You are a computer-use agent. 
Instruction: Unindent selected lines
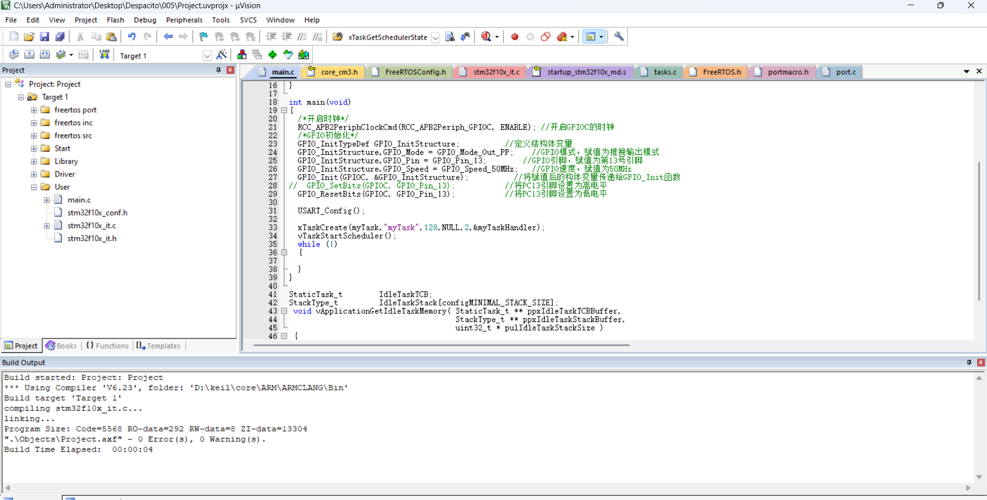pos(287,37)
